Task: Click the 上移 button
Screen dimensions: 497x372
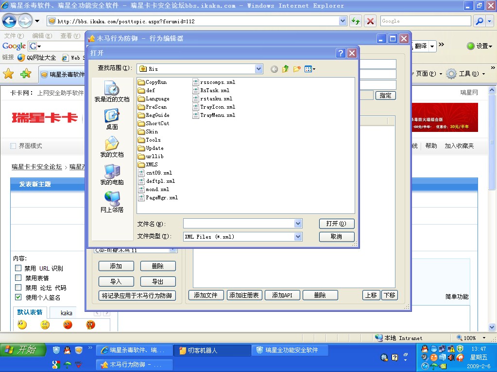Action: [371, 295]
